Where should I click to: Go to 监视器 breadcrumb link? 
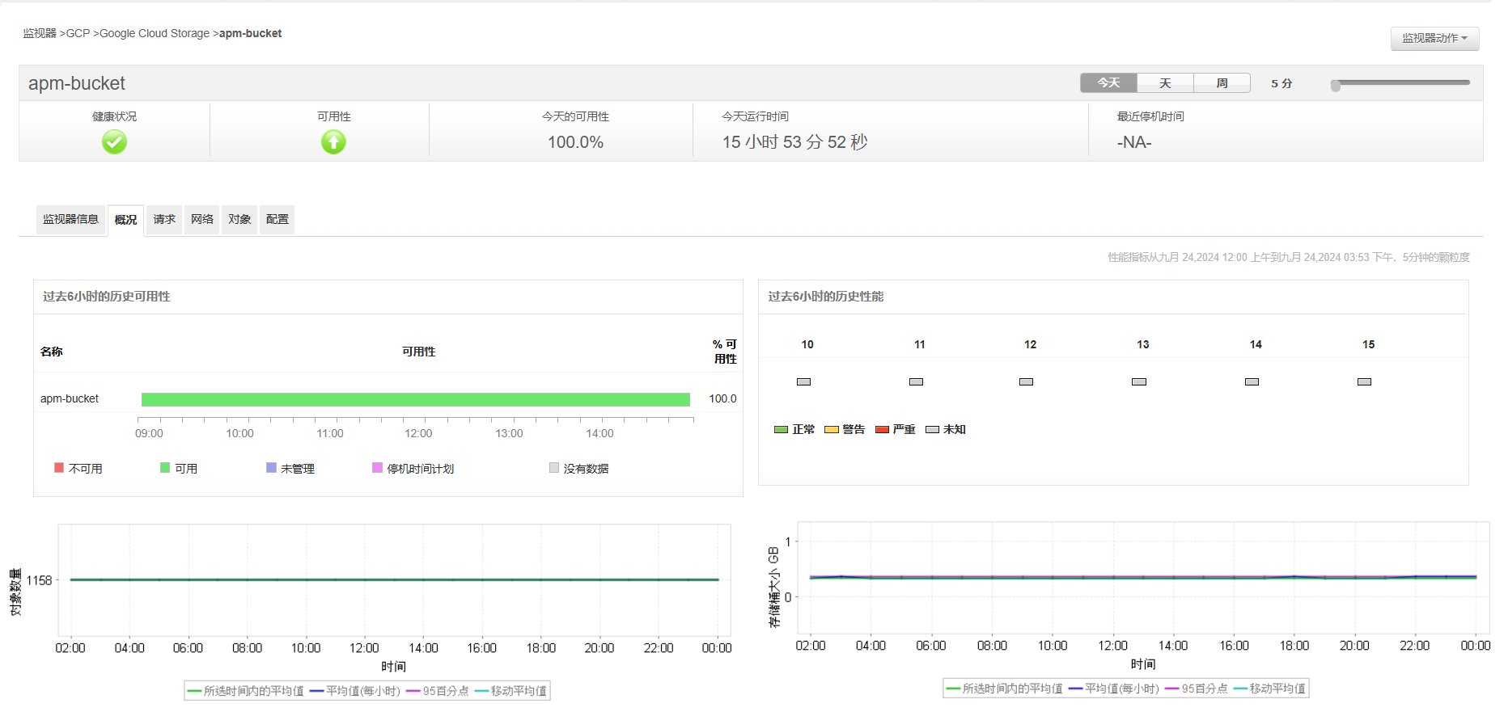40,33
